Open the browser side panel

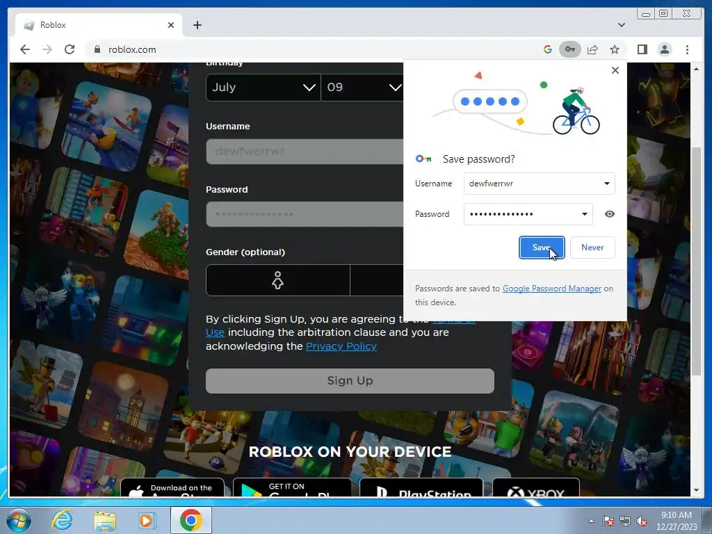point(642,49)
